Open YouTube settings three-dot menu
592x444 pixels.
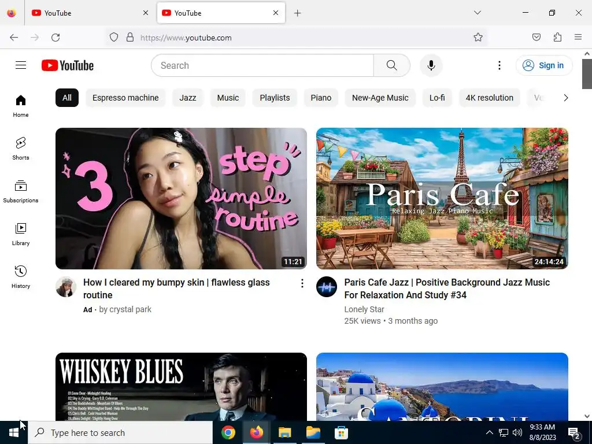[499, 65]
